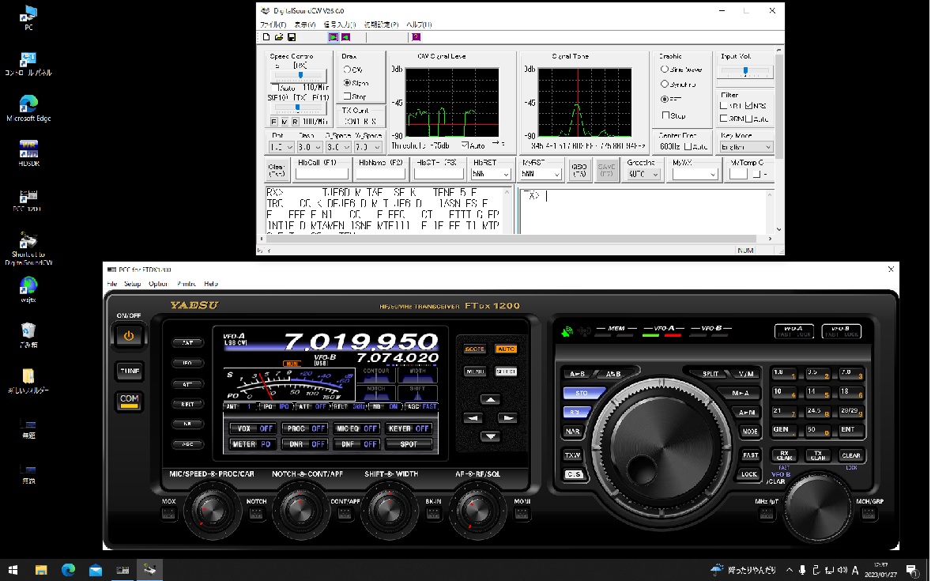This screenshot has width=931, height=581.
Task: Click the MONI switch on the radio
Action: coord(522,514)
